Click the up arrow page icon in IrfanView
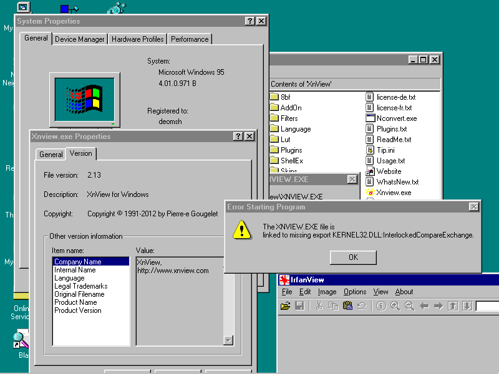This screenshot has height=374, width=499. click(453, 306)
